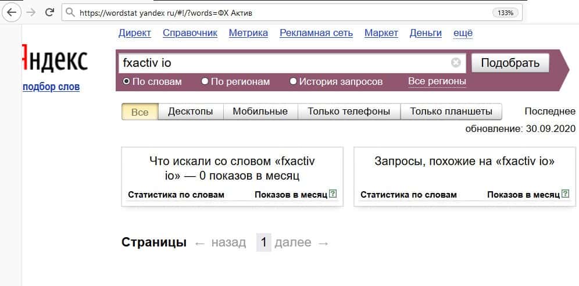Viewport: 579px width, 286px height.
Task: Switch to the Десктопы tab
Action: (191, 112)
